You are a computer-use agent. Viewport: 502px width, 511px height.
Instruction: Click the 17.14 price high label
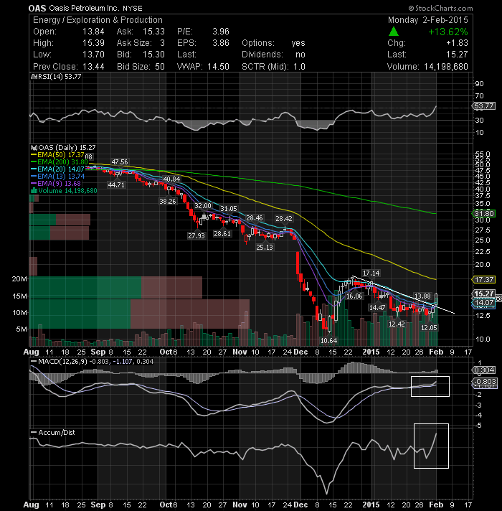click(x=371, y=273)
